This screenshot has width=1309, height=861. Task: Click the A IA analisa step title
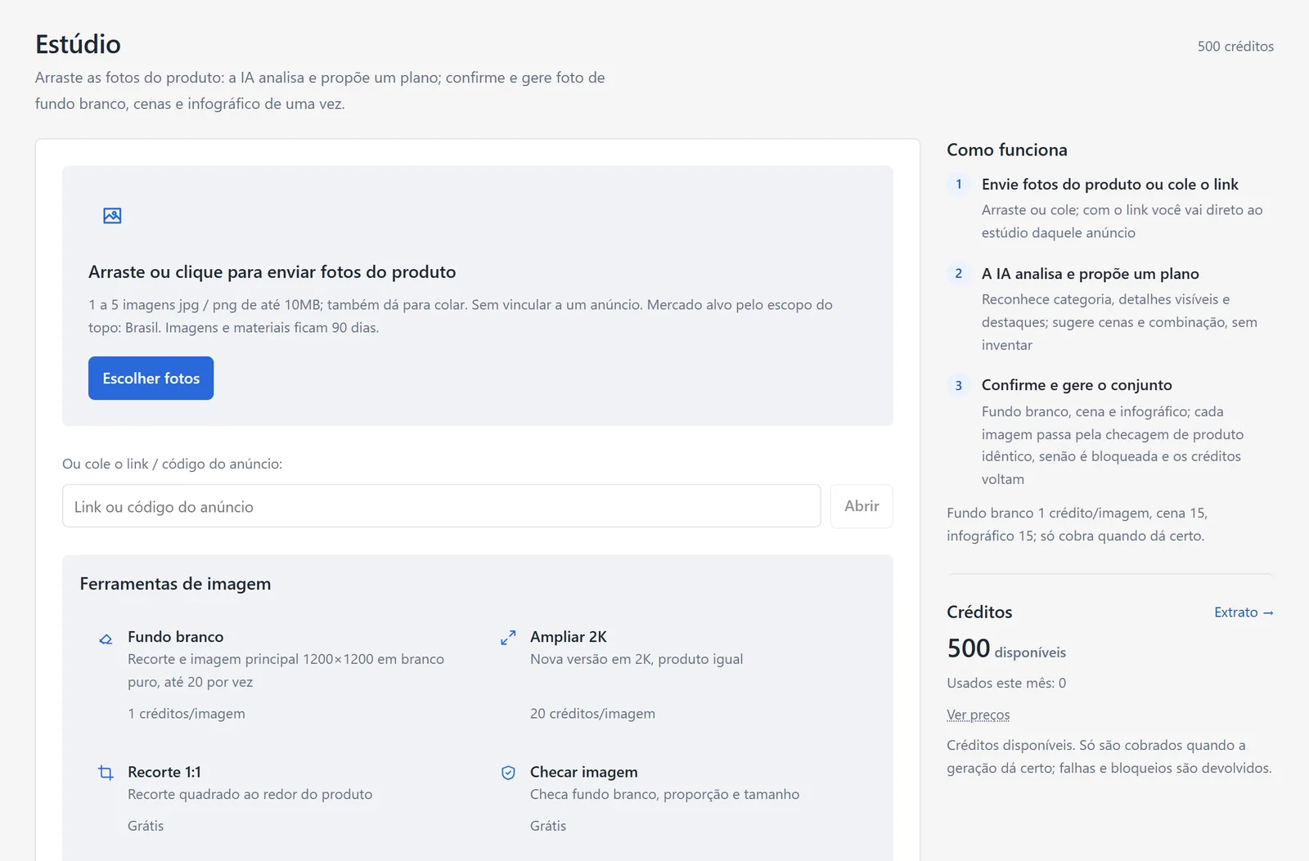1091,274
